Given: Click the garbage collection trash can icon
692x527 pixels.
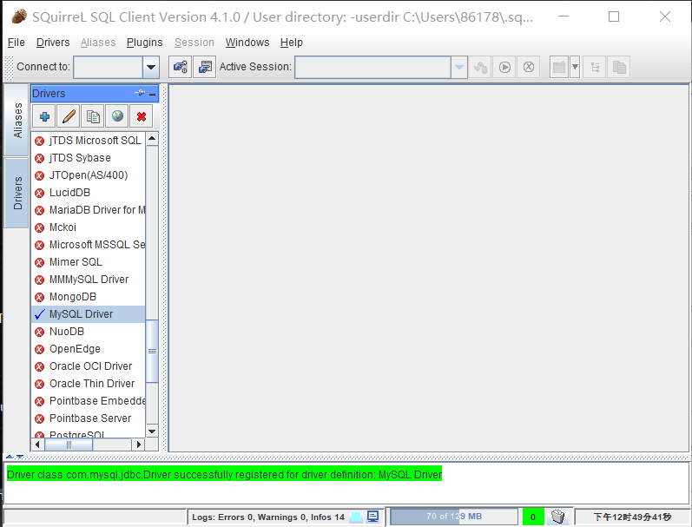Looking at the screenshot, I should pyautogui.click(x=558, y=516).
